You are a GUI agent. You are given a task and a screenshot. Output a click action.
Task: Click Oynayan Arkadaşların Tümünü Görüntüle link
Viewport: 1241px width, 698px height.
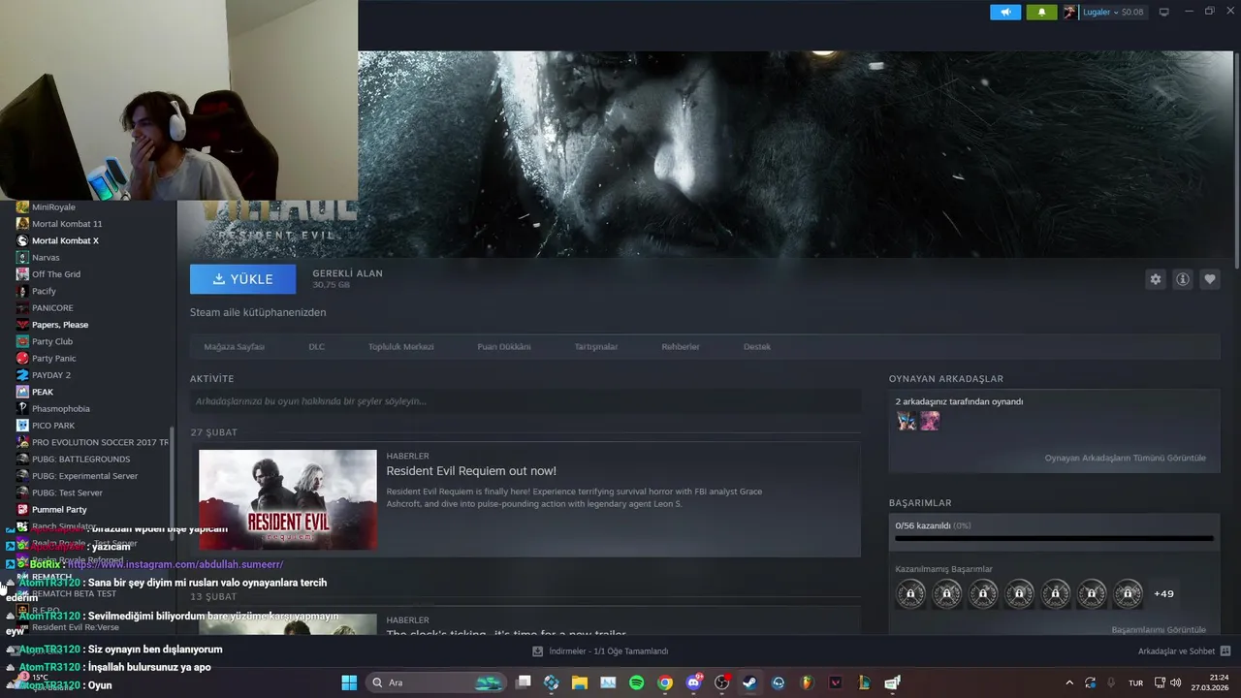pyautogui.click(x=1126, y=458)
